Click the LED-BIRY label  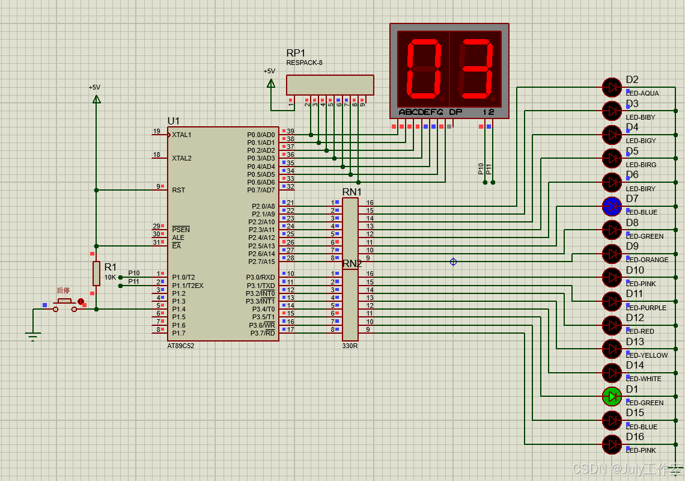coord(641,189)
